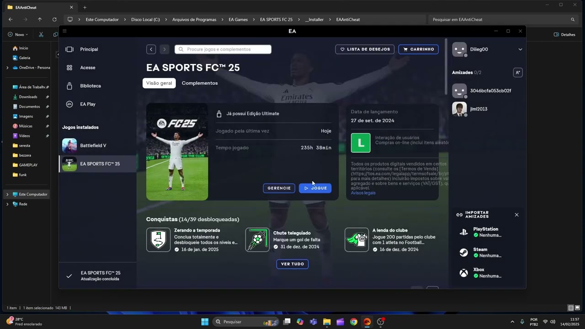The height and width of the screenshot is (329, 585).
Task: Open Microsoft Teams from the taskbar
Action: pos(314,322)
